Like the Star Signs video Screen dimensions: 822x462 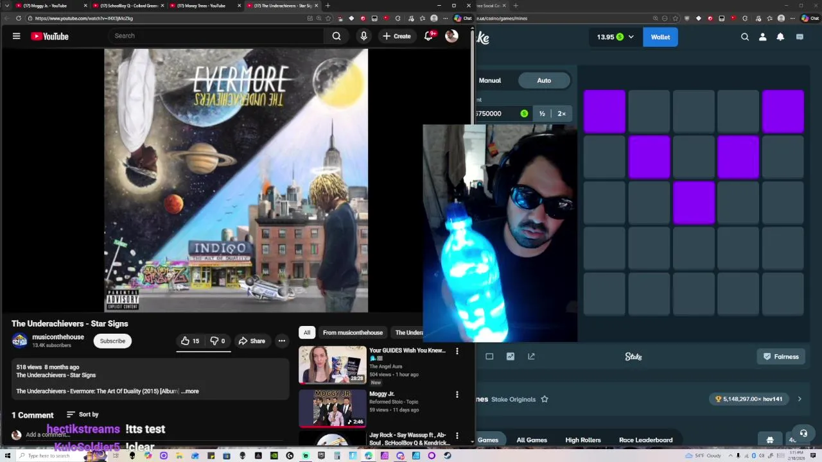pyautogui.click(x=190, y=341)
